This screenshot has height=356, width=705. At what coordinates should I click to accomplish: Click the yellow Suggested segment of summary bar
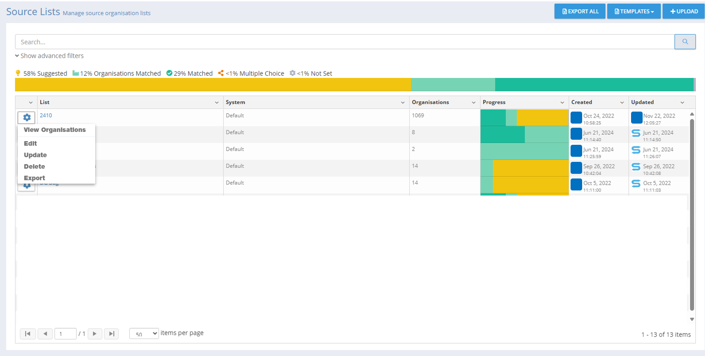point(213,85)
